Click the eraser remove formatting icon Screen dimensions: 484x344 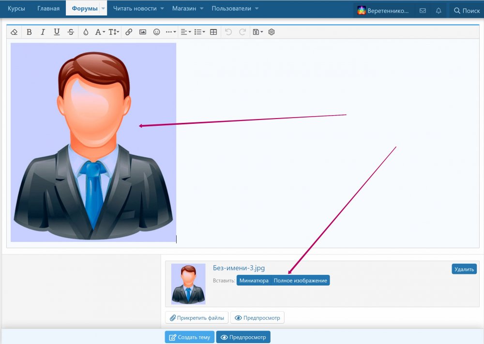[x=14, y=32]
